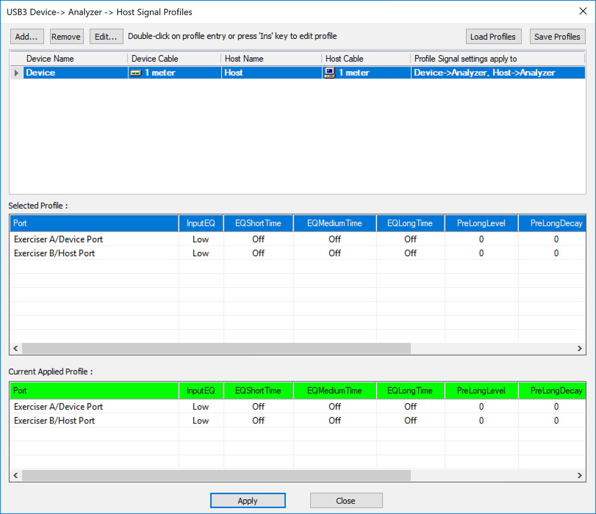
Task: Click the Host Cable column header
Action: tap(366, 59)
